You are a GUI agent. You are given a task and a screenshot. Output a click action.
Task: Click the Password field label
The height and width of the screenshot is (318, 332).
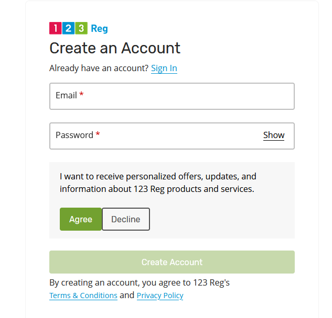tap(74, 135)
